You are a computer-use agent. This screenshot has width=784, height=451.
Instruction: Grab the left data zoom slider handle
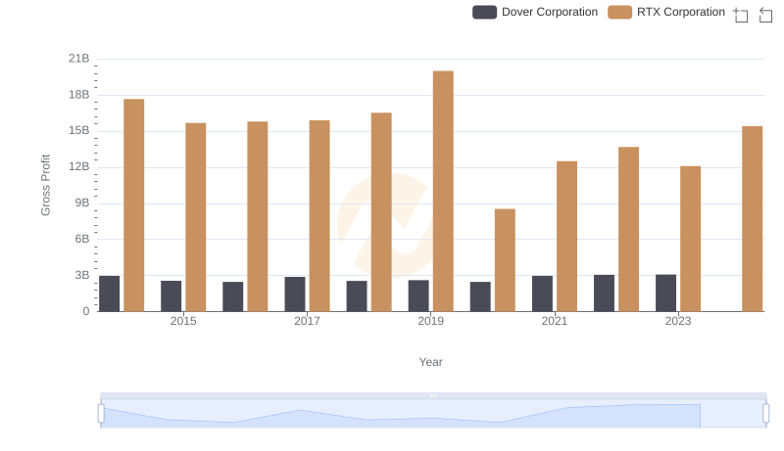101,414
